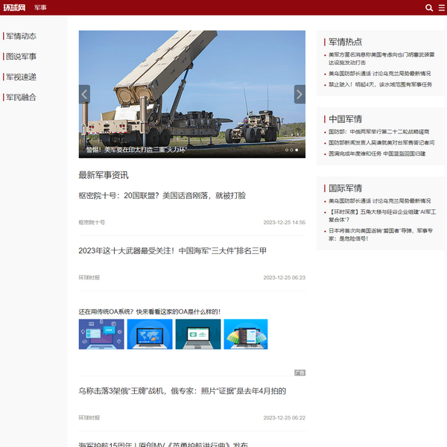Click the first OA system ad thumbnail
This screenshot has height=447, width=447.
[x=101, y=335]
